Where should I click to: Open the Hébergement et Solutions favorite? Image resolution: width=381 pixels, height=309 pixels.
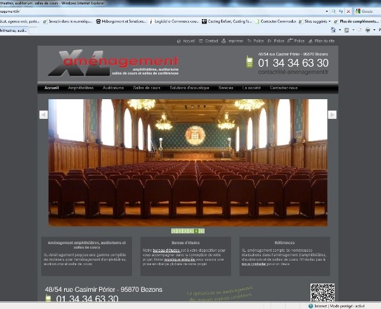(121, 22)
